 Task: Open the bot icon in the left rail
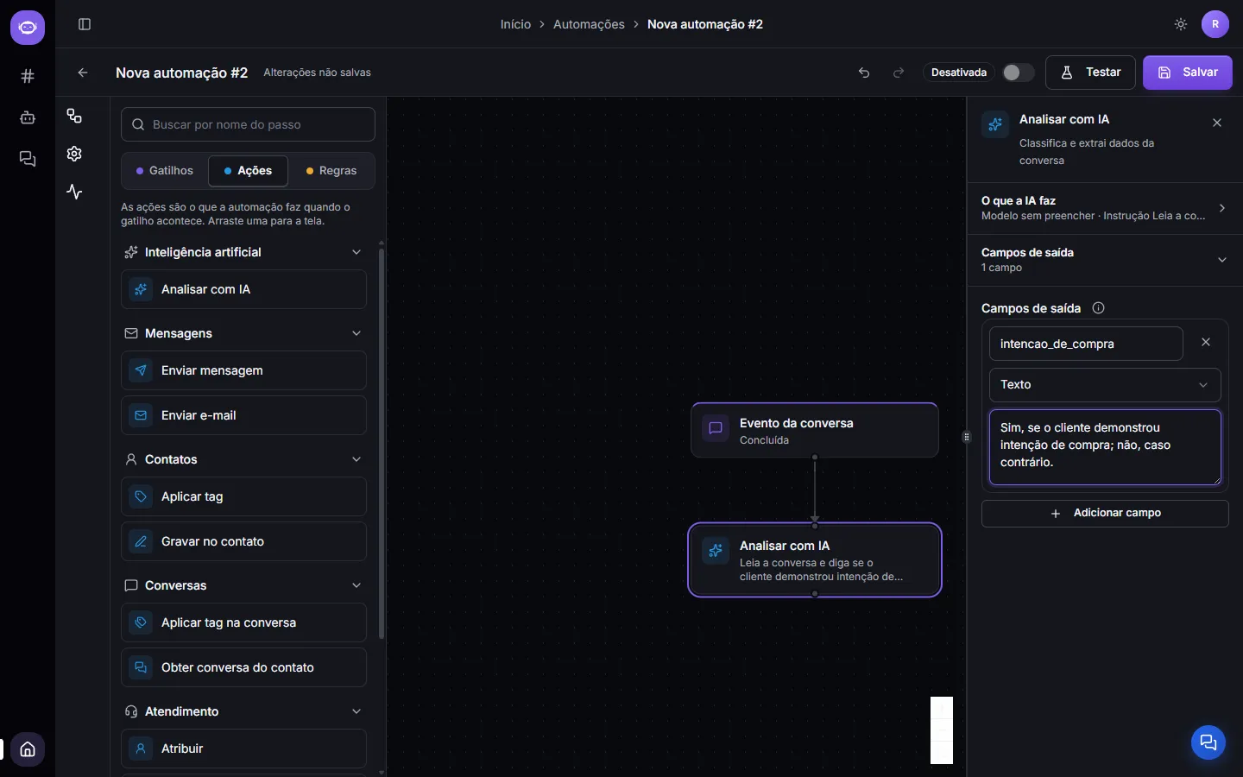[28, 117]
